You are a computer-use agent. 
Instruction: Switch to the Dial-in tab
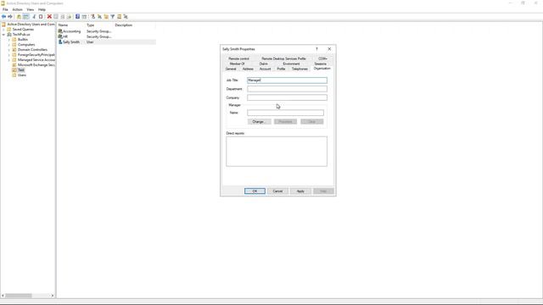264,64
